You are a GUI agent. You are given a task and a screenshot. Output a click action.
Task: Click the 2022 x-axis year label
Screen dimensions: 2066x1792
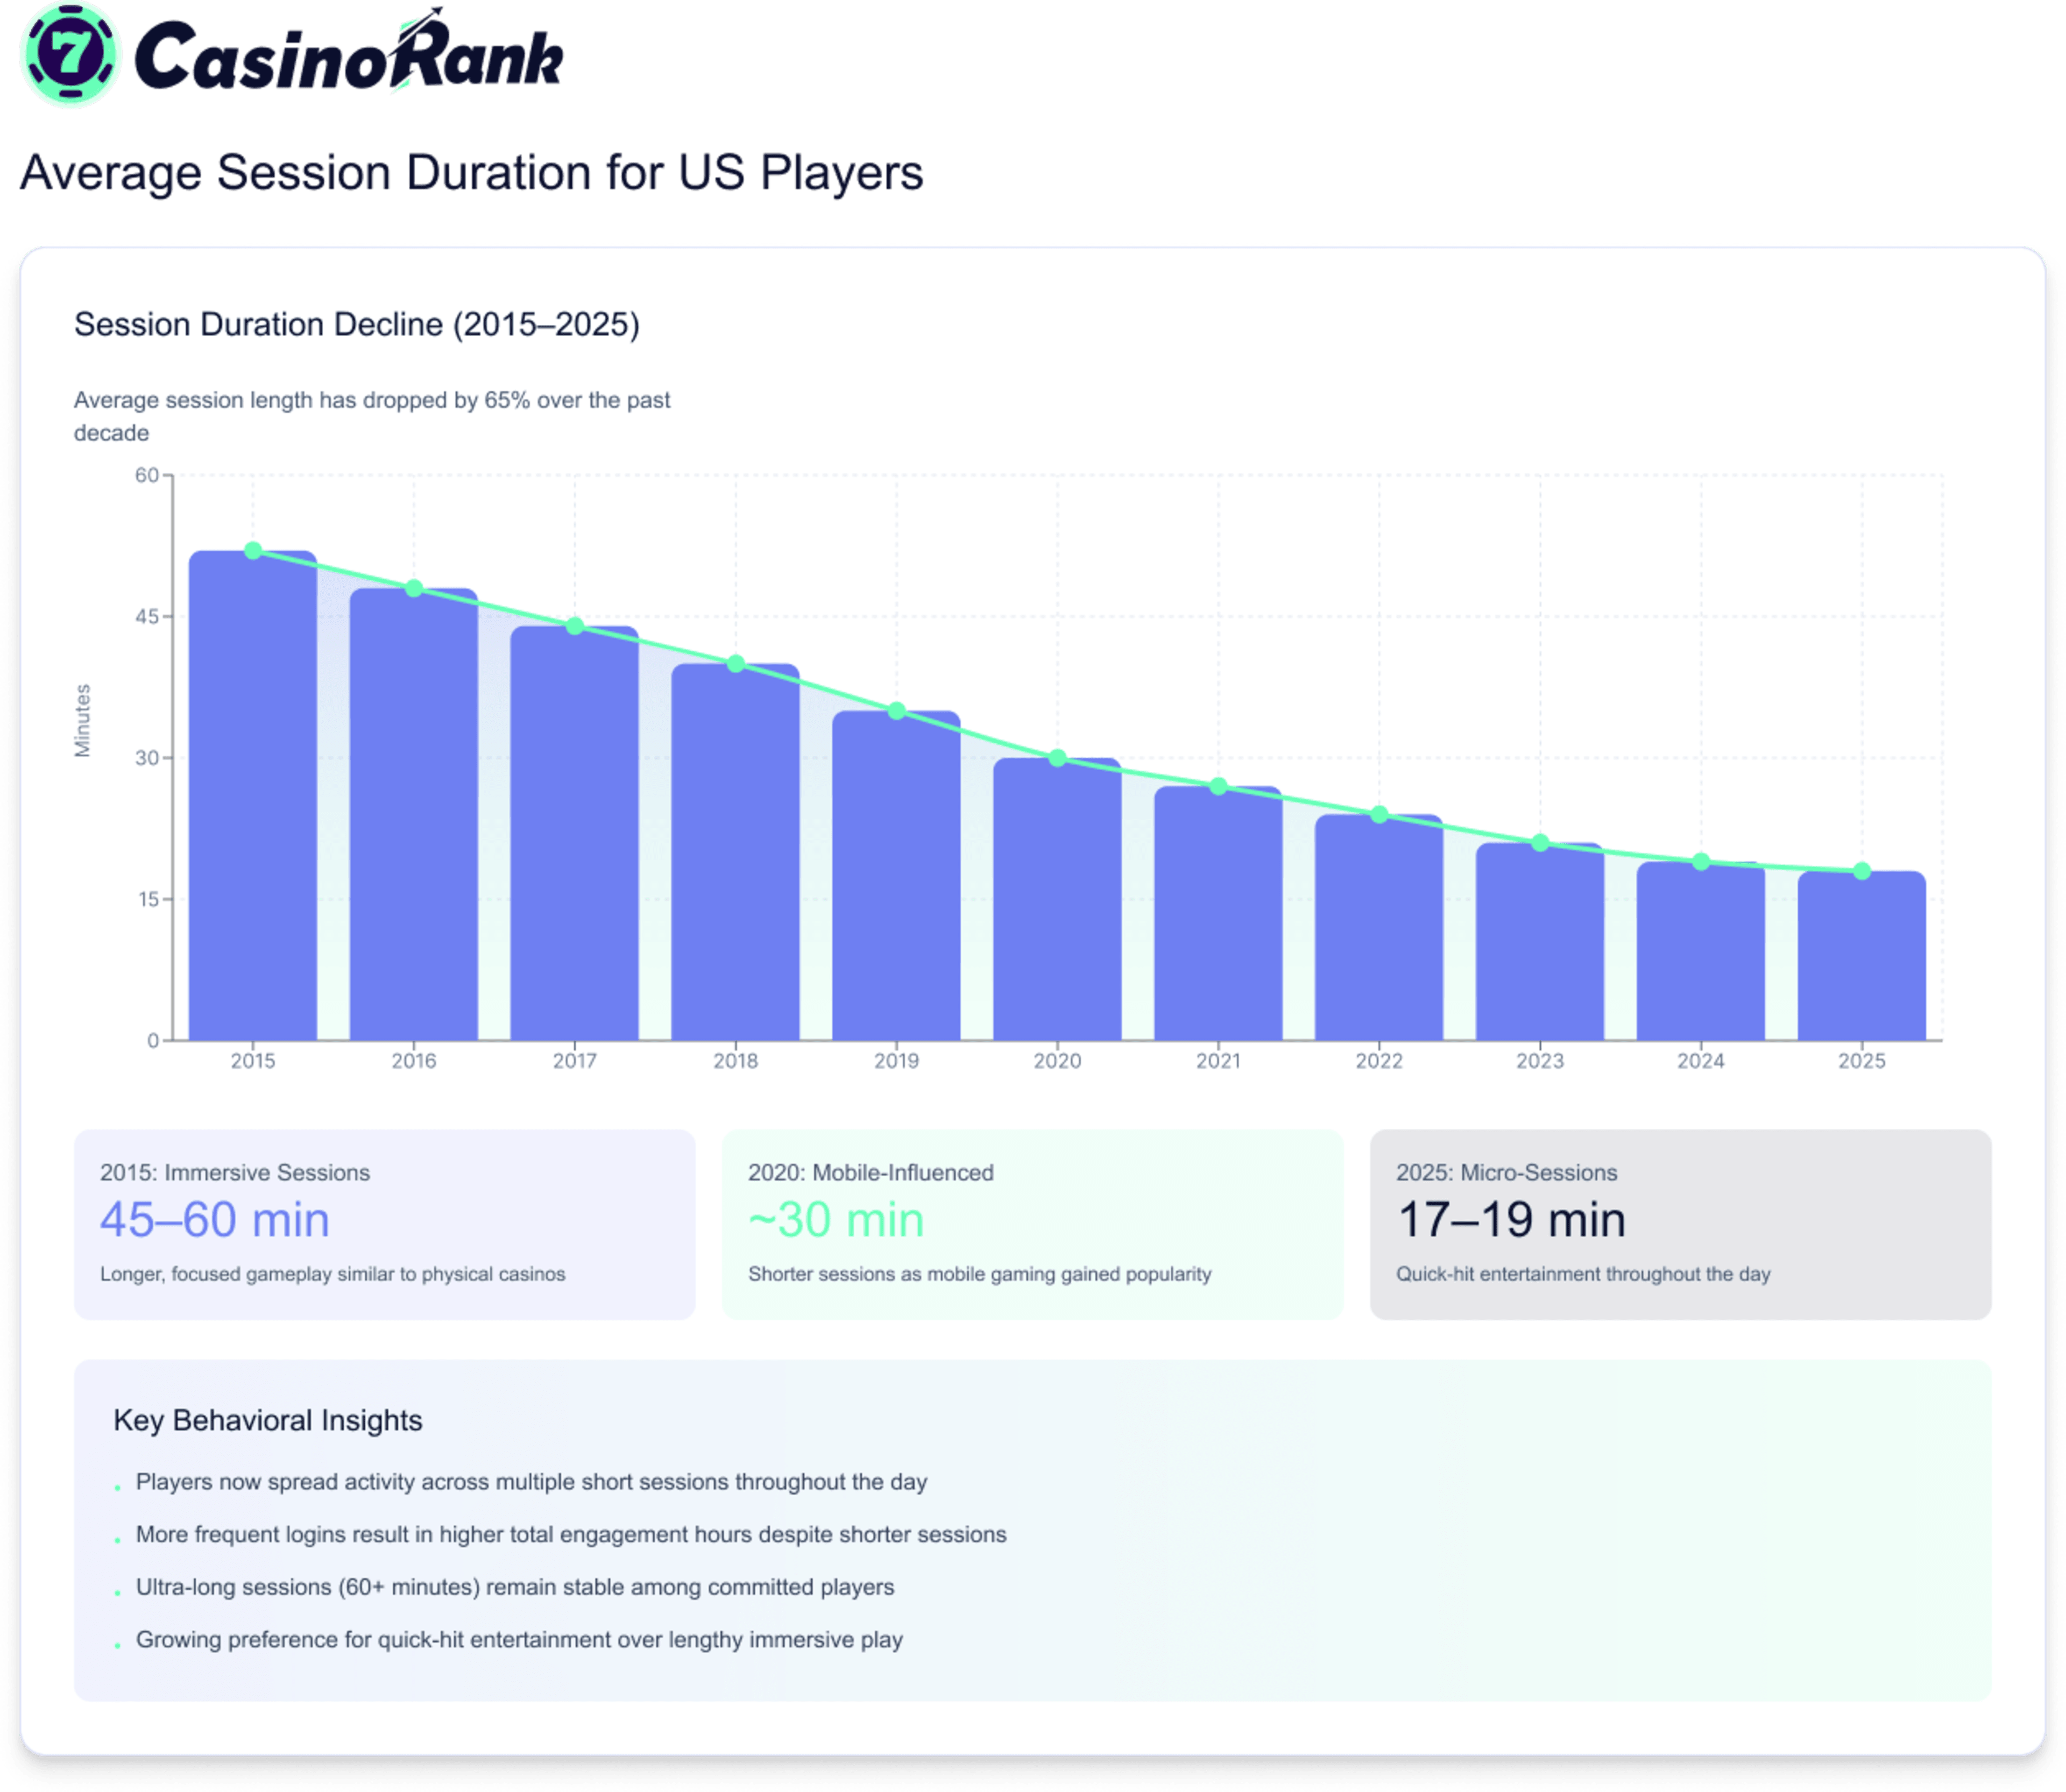click(1378, 1061)
